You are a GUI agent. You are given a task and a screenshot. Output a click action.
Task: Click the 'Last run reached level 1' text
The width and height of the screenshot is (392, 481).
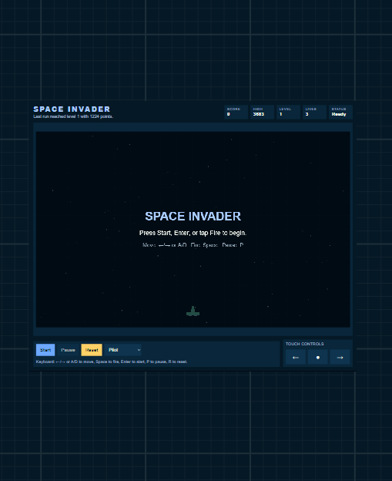point(73,116)
